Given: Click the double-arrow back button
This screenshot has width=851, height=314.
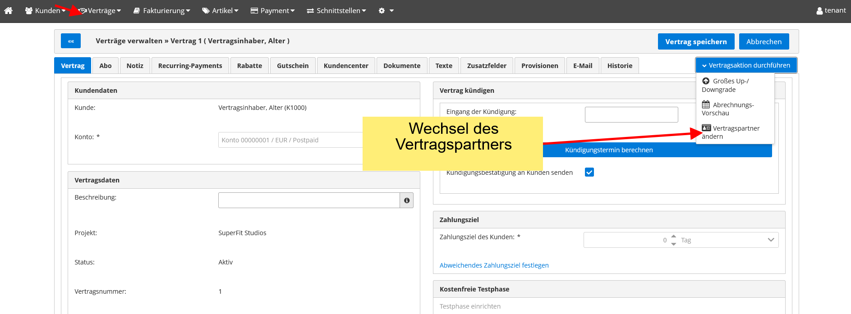Looking at the screenshot, I should click(71, 41).
